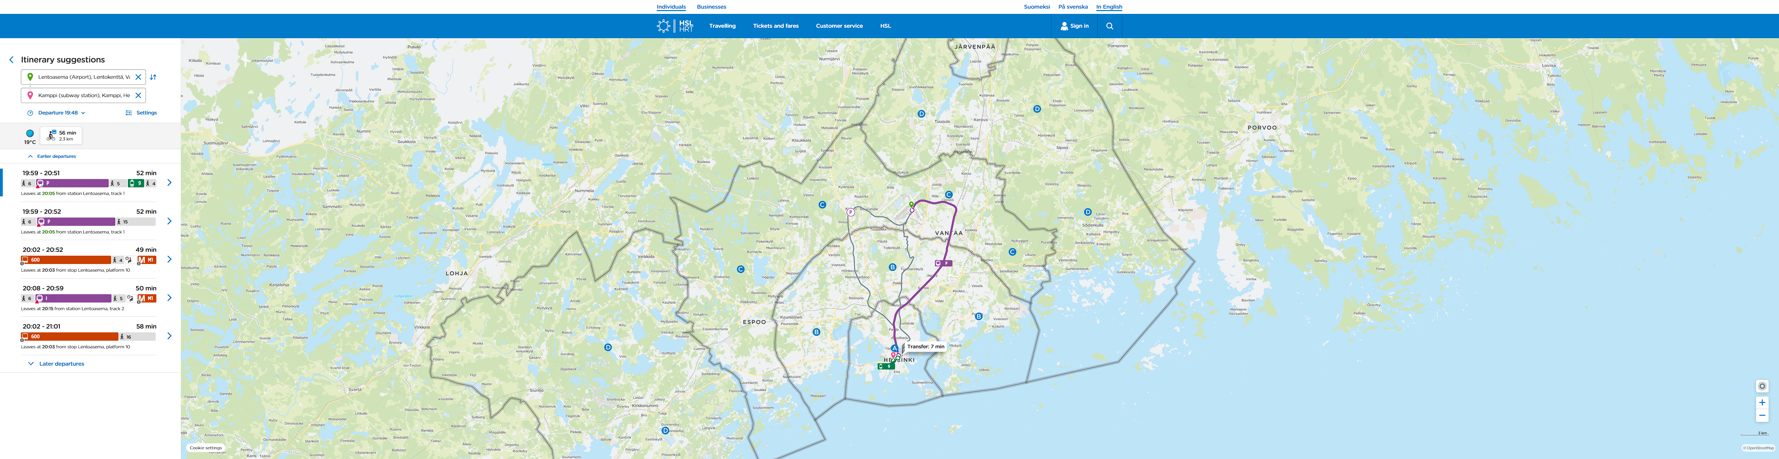Select the 56 min bike and ride option
Viewport: 1779px width, 459px height.
point(61,136)
